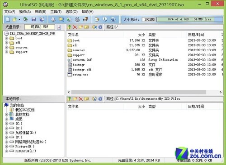Open the 文件(F) menu
This screenshot has height=165, width=226.
[x=9, y=12]
